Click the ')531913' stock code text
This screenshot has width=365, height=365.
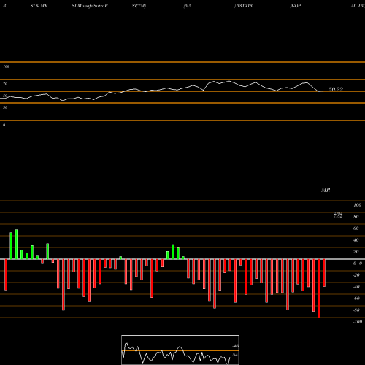tap(243, 6)
